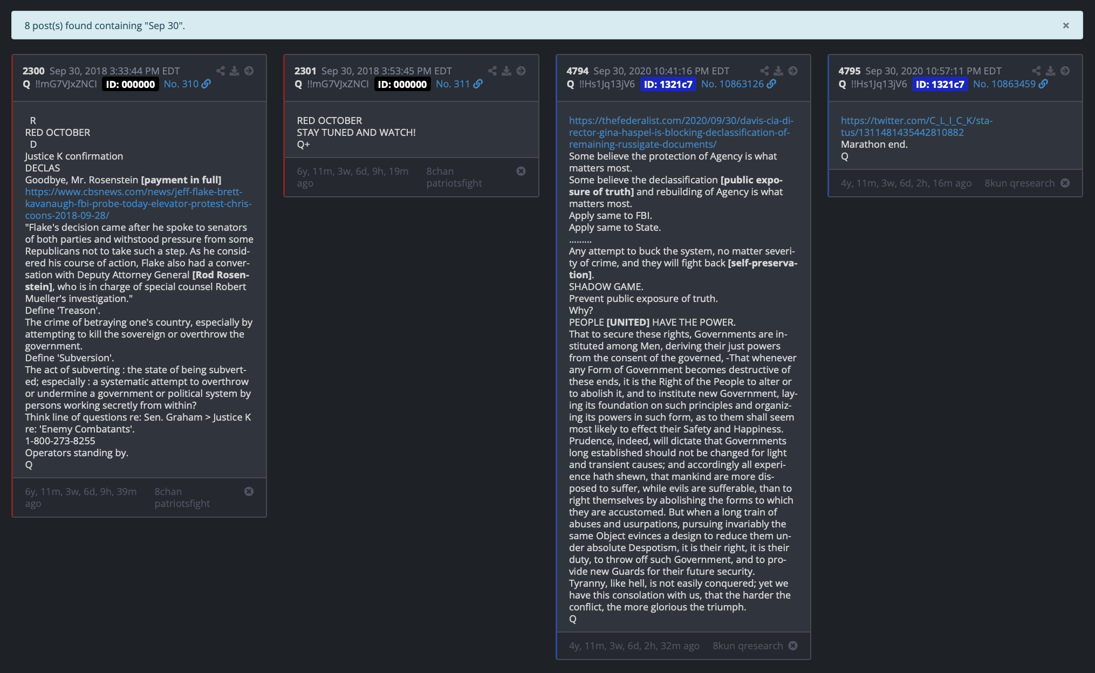Click the go-to arrow icon on post 2301

[x=521, y=71]
